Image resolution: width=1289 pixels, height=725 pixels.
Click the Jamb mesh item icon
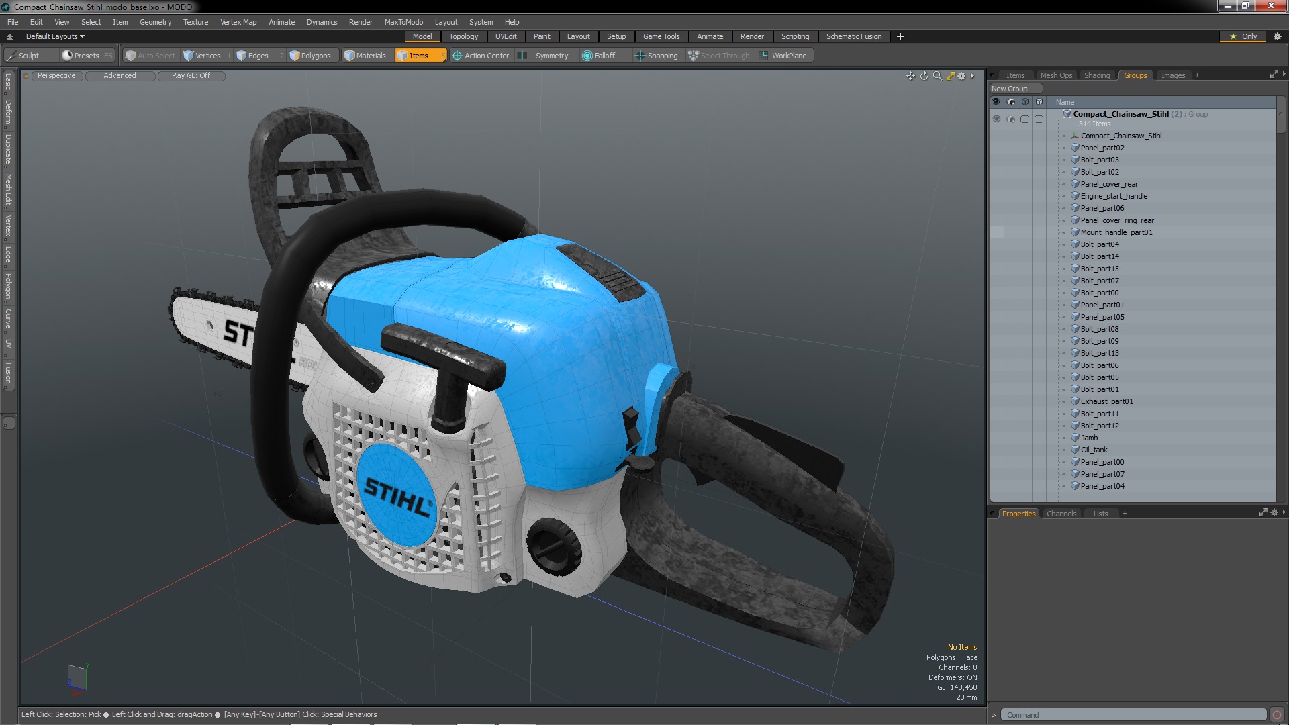point(1075,438)
